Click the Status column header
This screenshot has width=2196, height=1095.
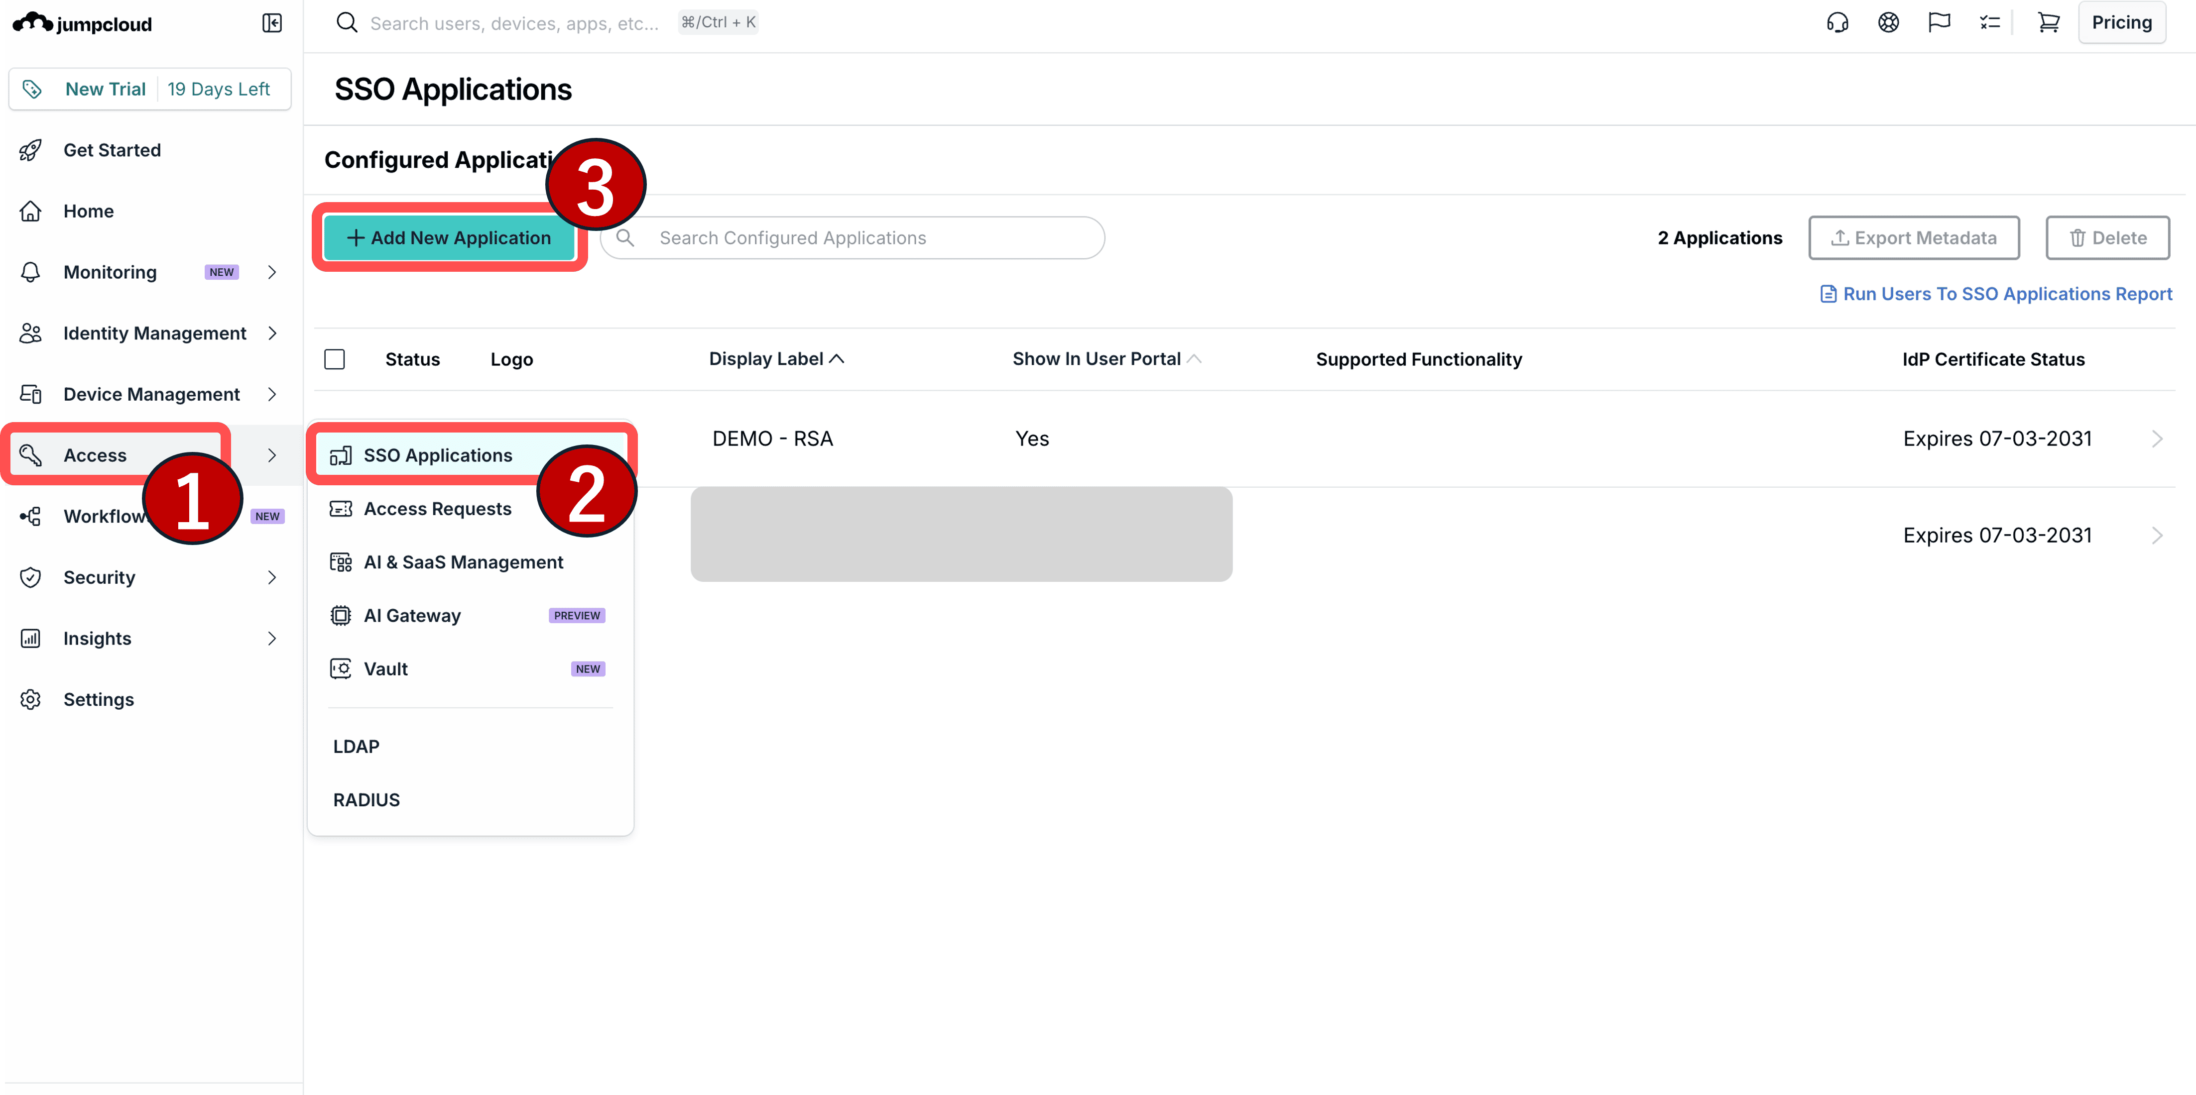[413, 359]
